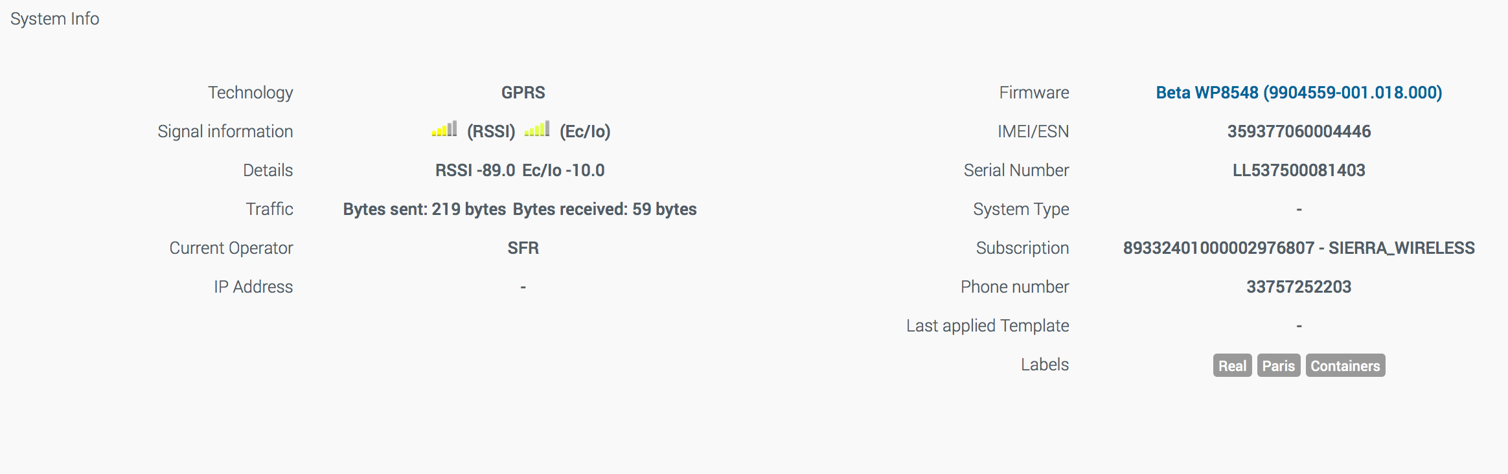This screenshot has width=1508, height=474.
Task: Click the Signal information label
Action: 225,131
